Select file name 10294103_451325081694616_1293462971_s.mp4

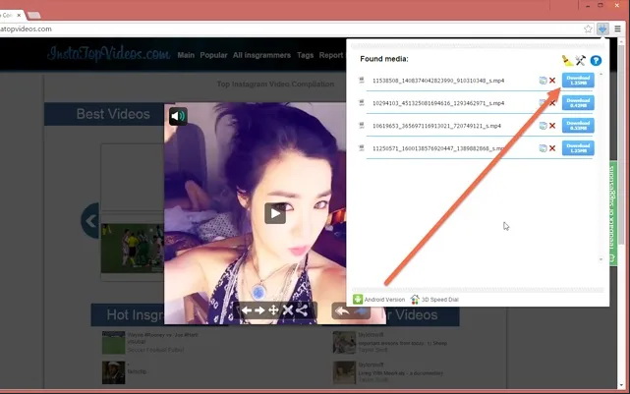(438, 103)
